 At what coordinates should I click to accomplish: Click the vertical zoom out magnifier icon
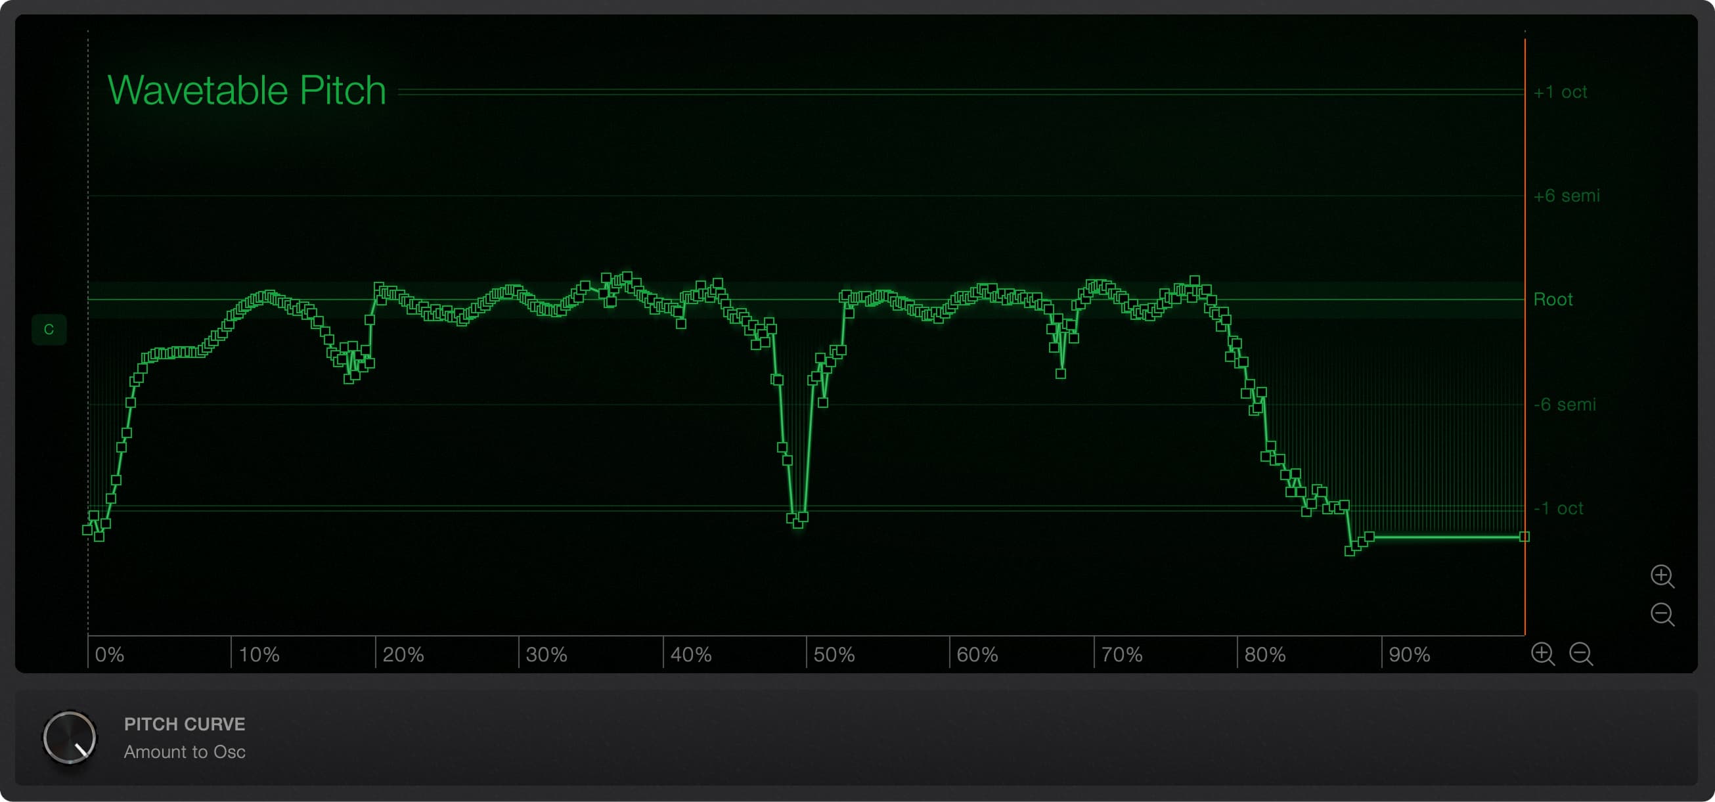[1661, 613]
